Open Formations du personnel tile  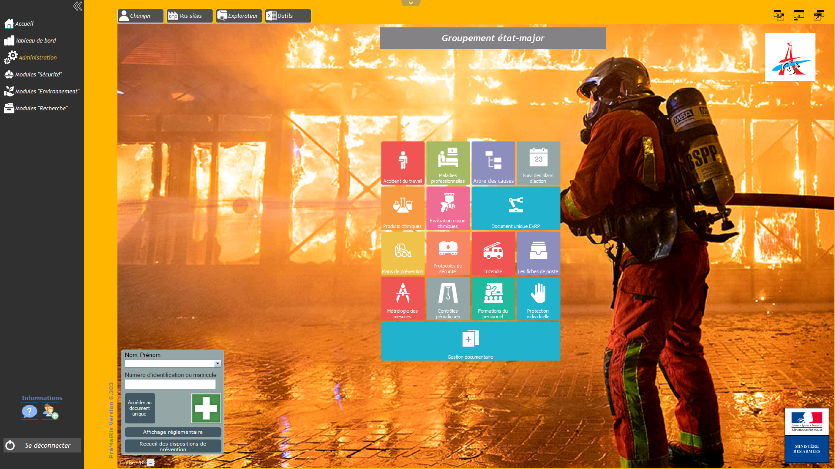click(493, 298)
